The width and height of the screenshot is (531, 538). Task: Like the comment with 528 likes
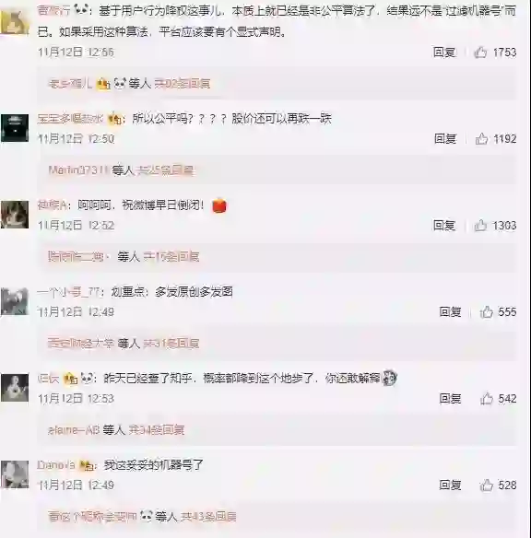(487, 485)
